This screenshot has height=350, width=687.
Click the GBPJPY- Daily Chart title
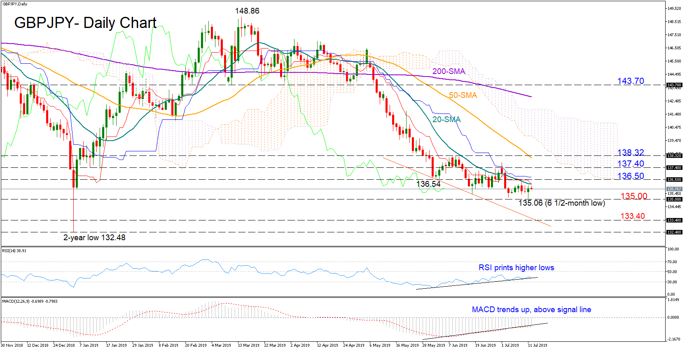click(x=85, y=23)
